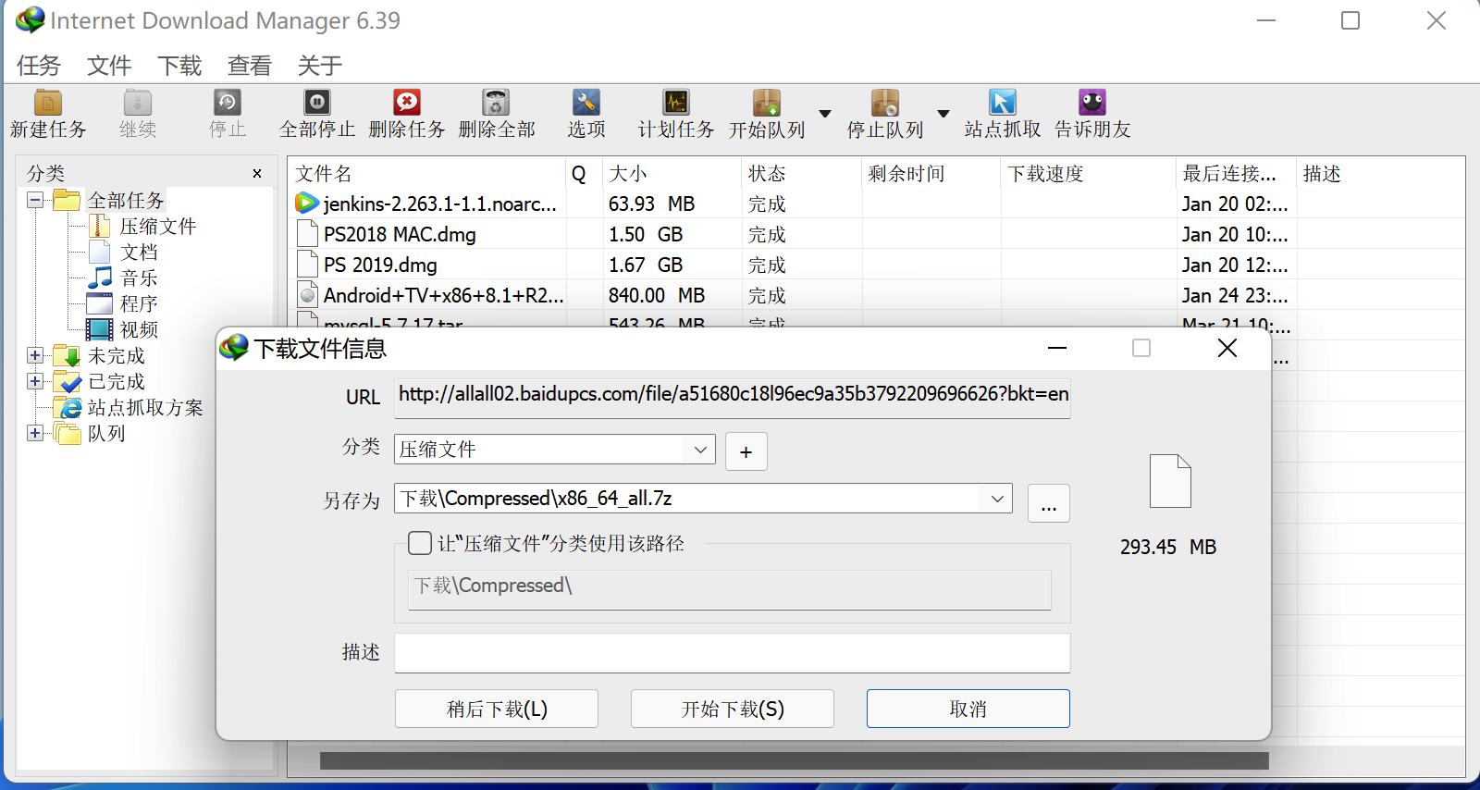Click the 停止队列 stop queue icon
Image resolution: width=1480 pixels, height=790 pixels.
(x=885, y=102)
